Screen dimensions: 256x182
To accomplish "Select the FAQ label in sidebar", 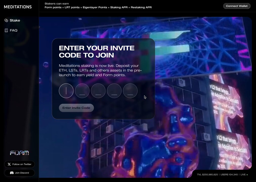I will coord(14,30).
